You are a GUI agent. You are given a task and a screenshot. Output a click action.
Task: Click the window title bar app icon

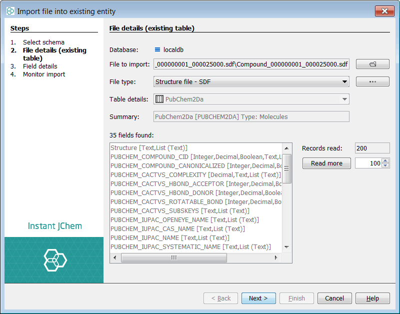coord(10,11)
